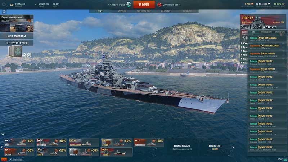Image resolution: width=288 pixels, height=162 pixels.
Task: Expand the Артиллерия parameters section
Action: click(244, 47)
